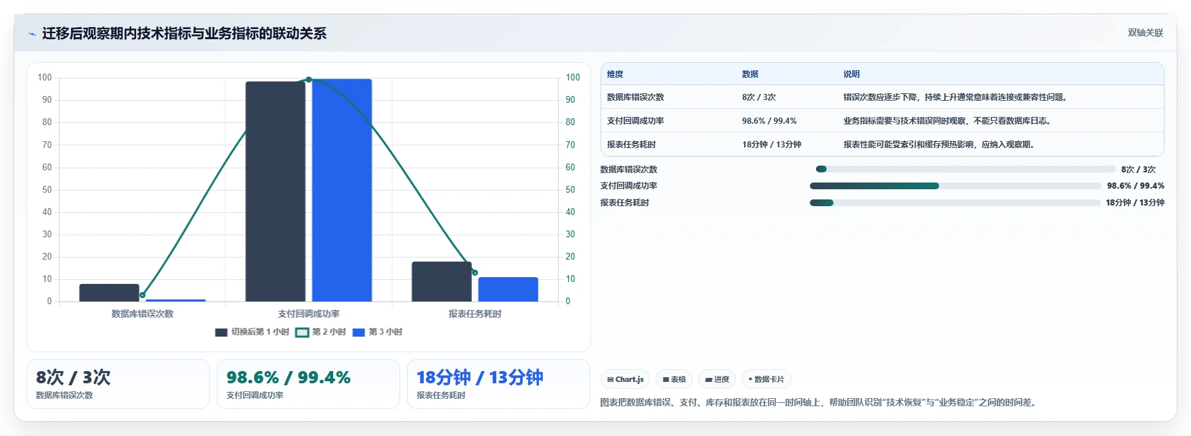Screen dimensions: 1191x436
Task: Click the 支付回调成功率 progress bar
Action: (955, 186)
